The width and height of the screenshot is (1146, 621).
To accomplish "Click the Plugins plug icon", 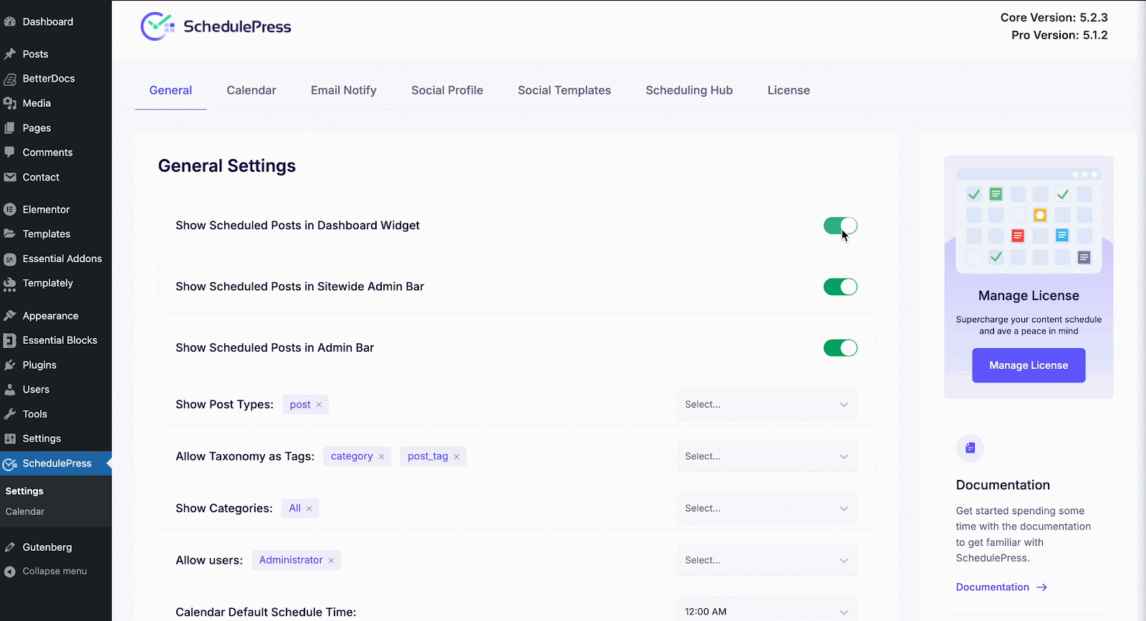I will (10, 365).
